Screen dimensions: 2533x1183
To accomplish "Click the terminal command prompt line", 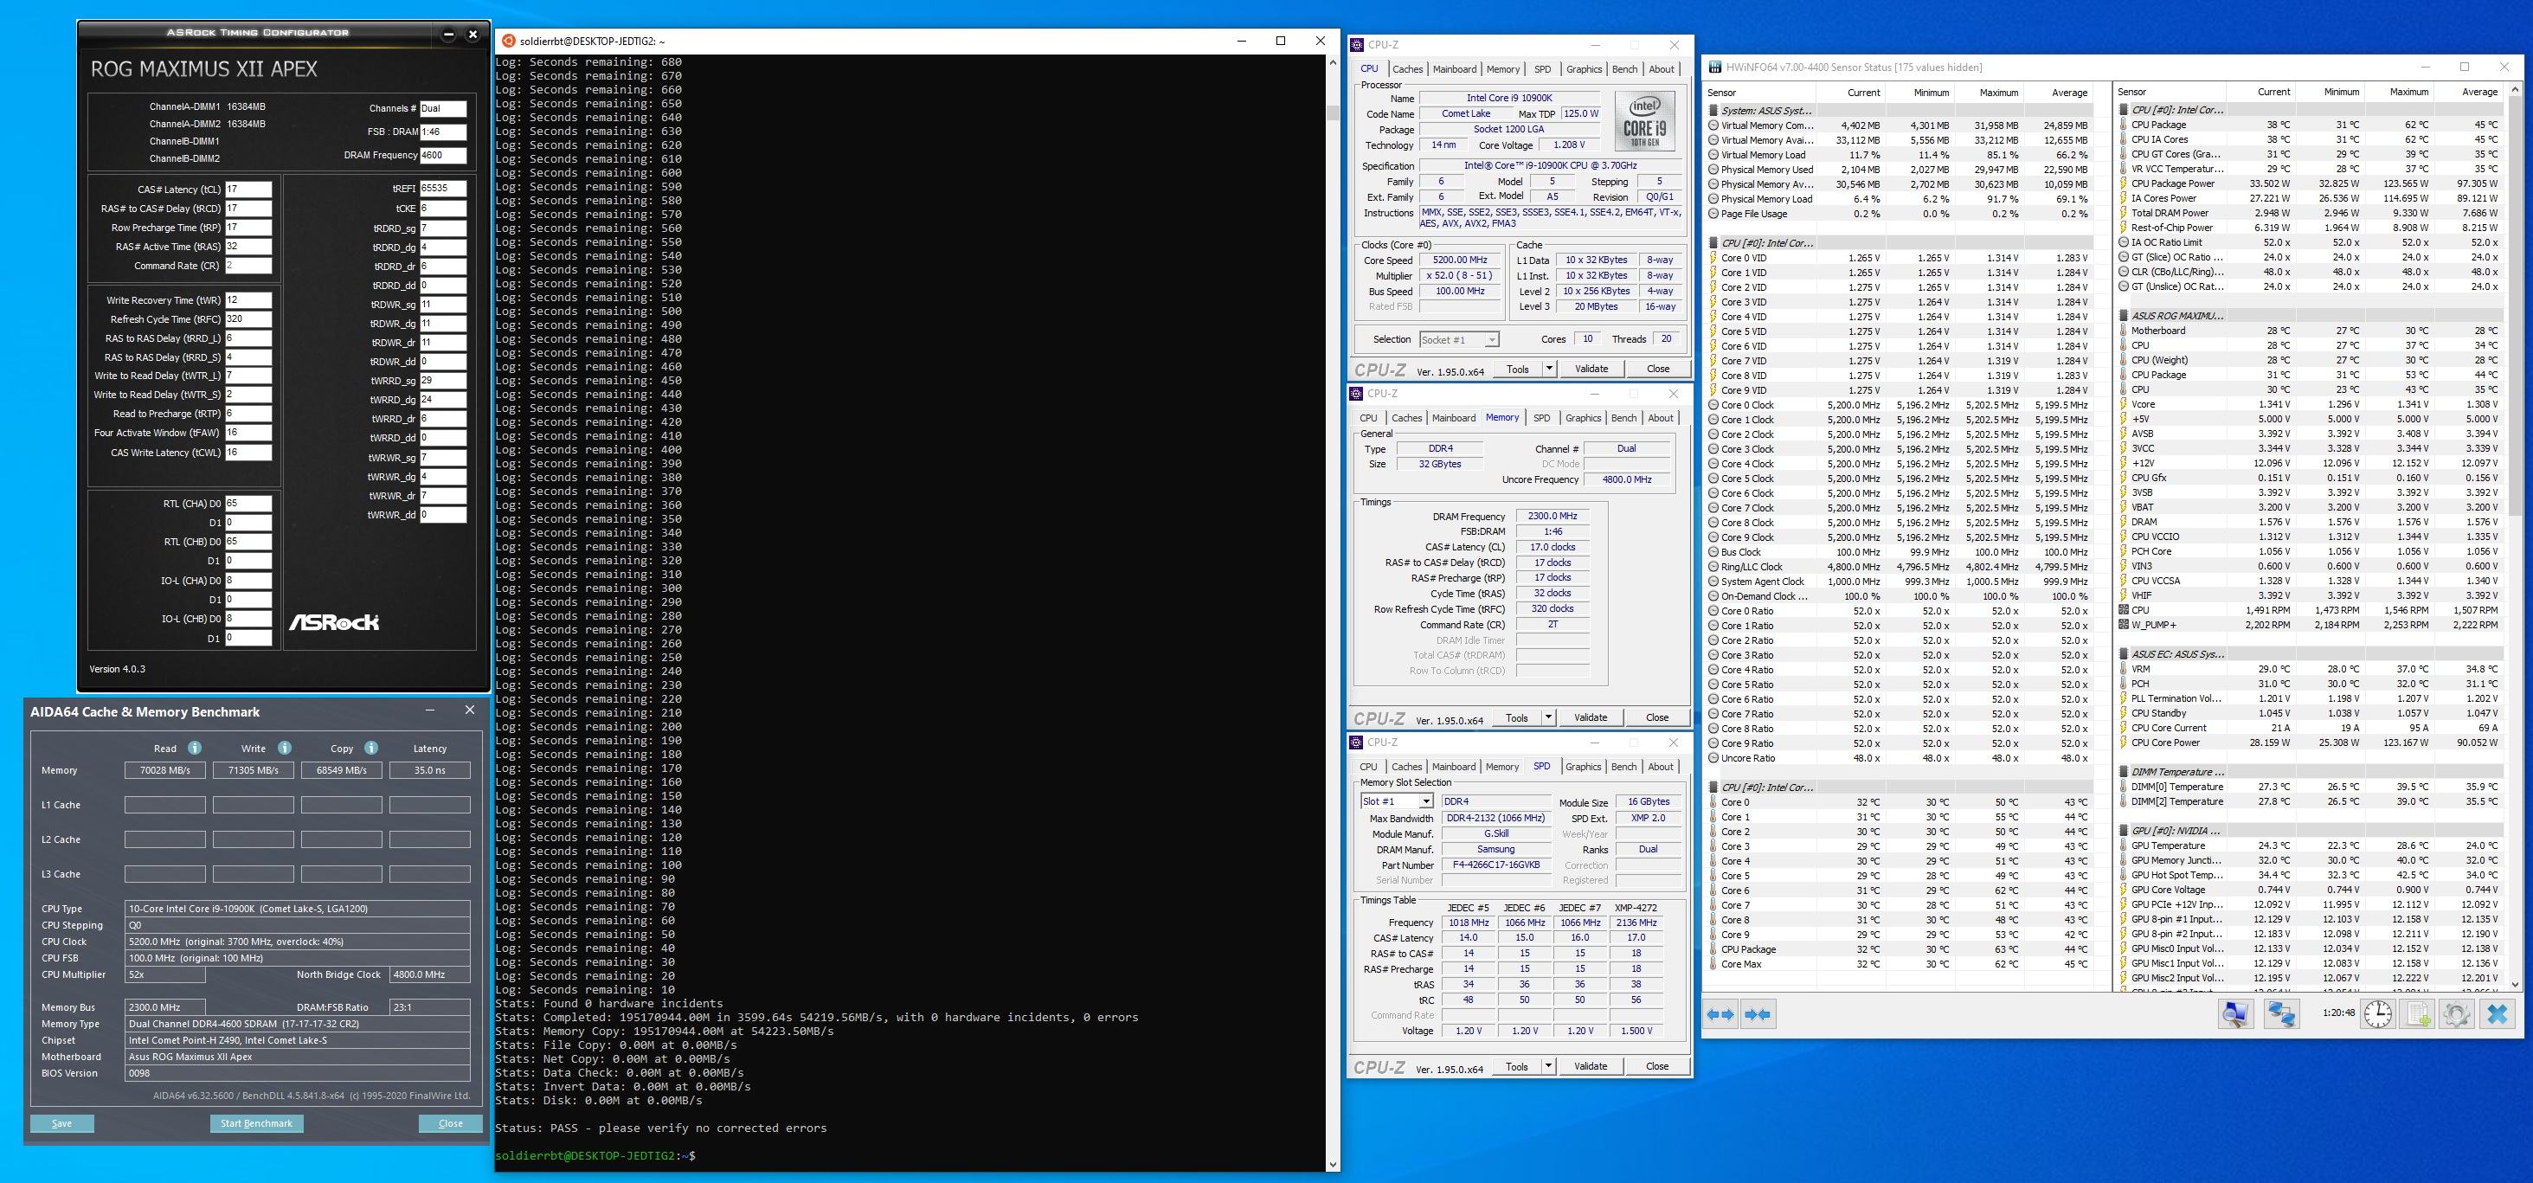I will pyautogui.click(x=596, y=1155).
